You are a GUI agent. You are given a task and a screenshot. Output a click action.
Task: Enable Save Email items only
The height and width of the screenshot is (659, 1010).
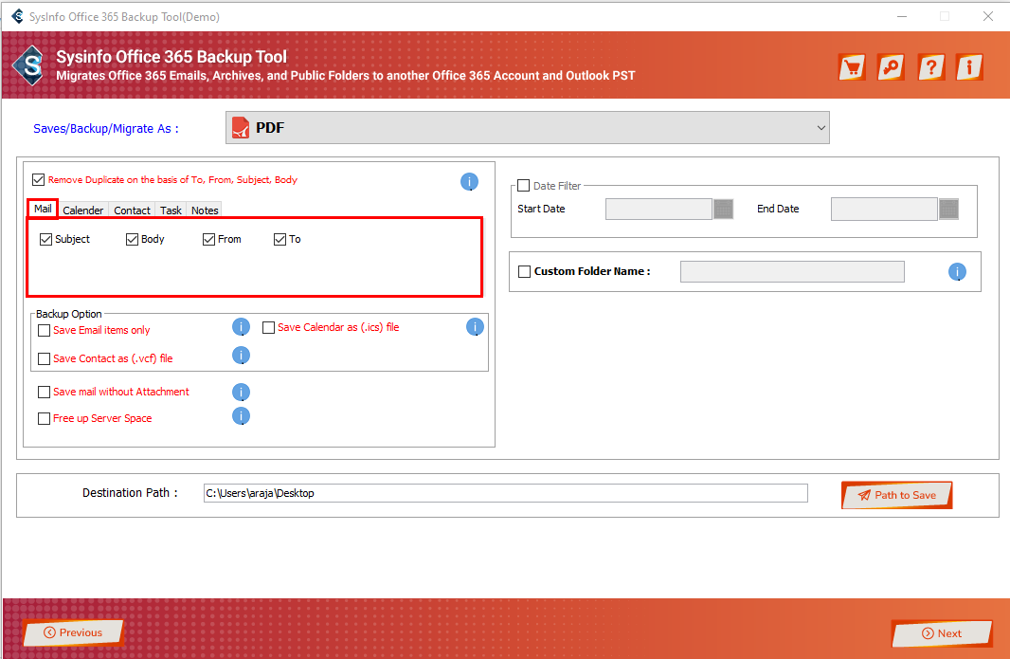pyautogui.click(x=44, y=330)
